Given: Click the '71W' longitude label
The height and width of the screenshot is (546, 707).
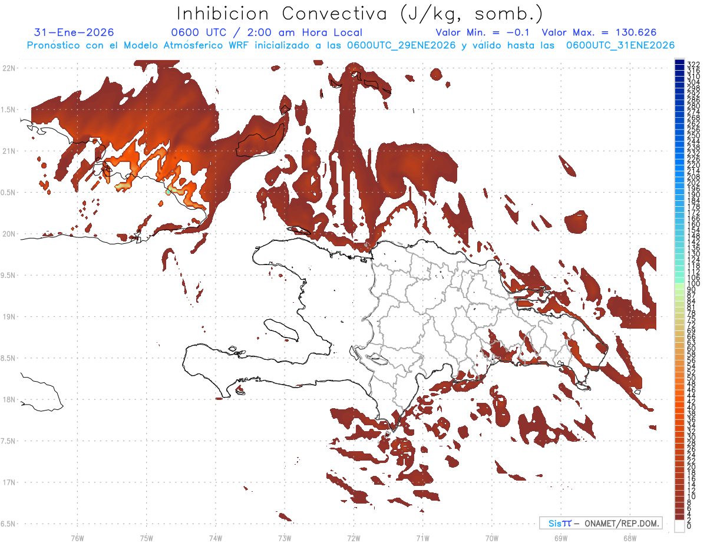Looking at the screenshot, I should pyautogui.click(x=422, y=538).
